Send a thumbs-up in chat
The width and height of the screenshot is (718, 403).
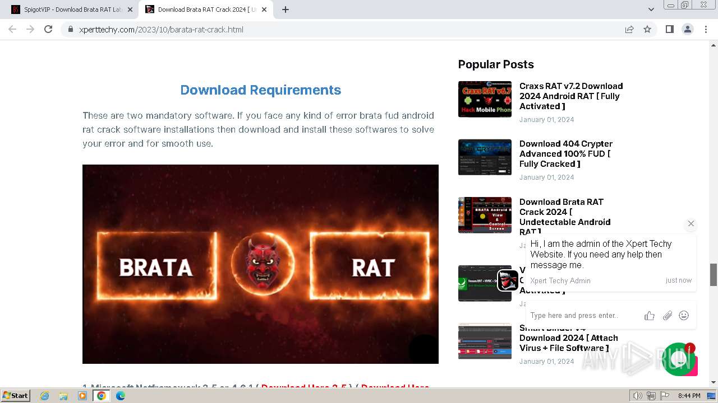point(650,316)
